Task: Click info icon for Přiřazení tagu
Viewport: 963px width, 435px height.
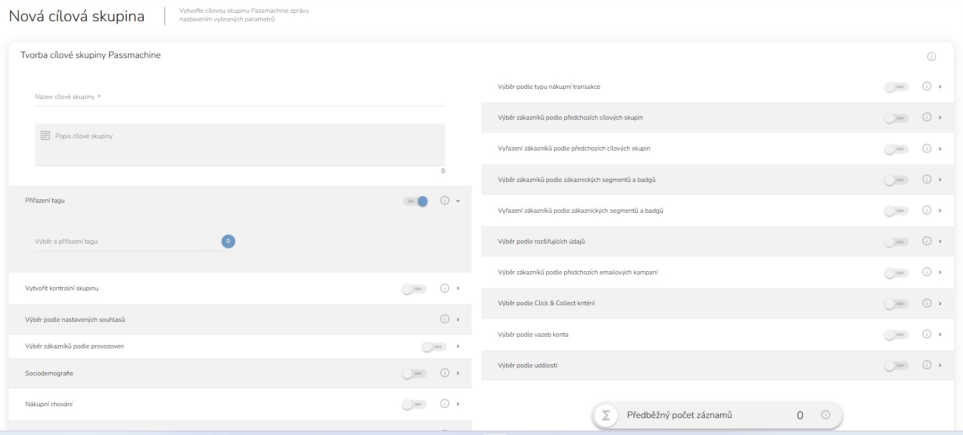Action: click(x=445, y=200)
